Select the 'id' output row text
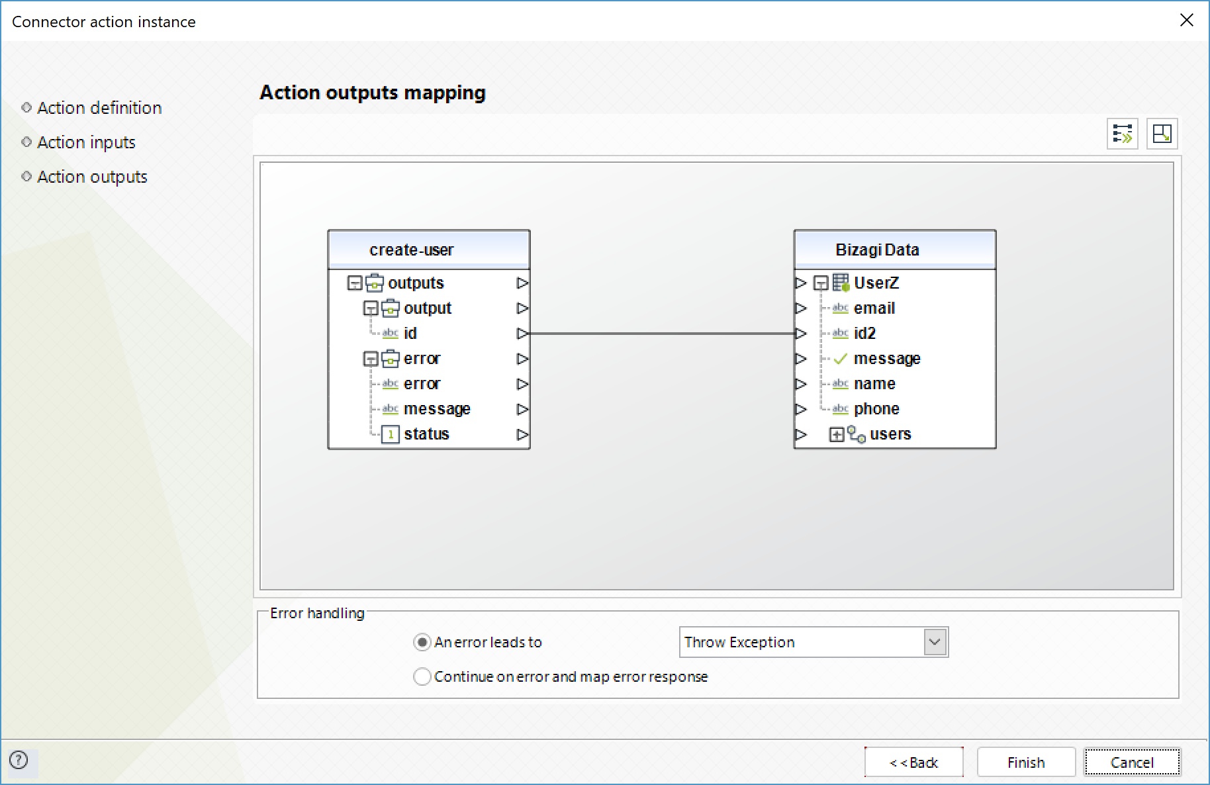The image size is (1210, 785). point(410,333)
